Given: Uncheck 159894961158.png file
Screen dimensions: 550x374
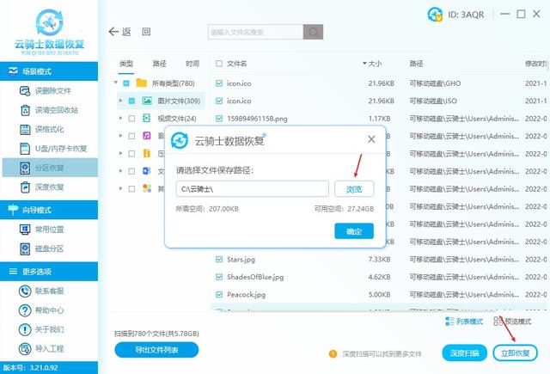Looking at the screenshot, I should tap(219, 119).
